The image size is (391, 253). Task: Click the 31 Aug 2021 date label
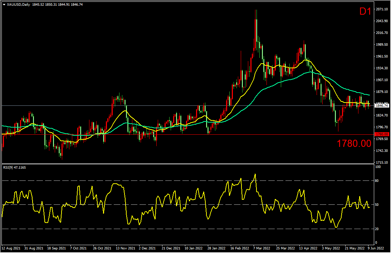[x=34, y=248]
